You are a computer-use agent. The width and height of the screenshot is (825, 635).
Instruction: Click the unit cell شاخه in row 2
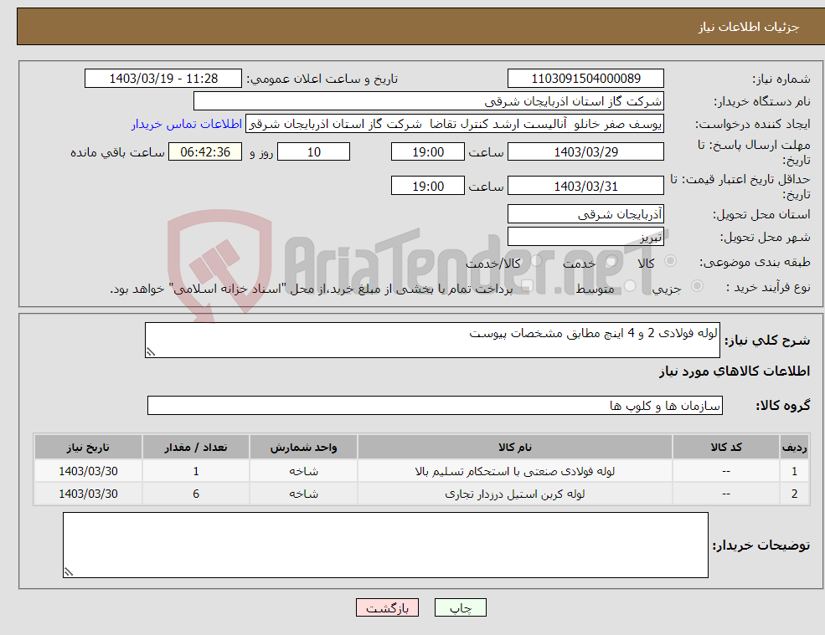click(x=303, y=494)
